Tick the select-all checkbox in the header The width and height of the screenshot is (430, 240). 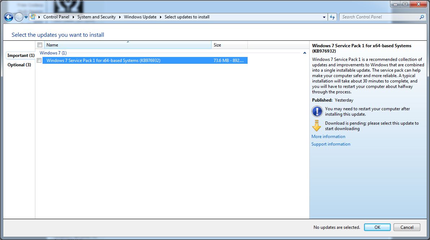tap(40, 45)
